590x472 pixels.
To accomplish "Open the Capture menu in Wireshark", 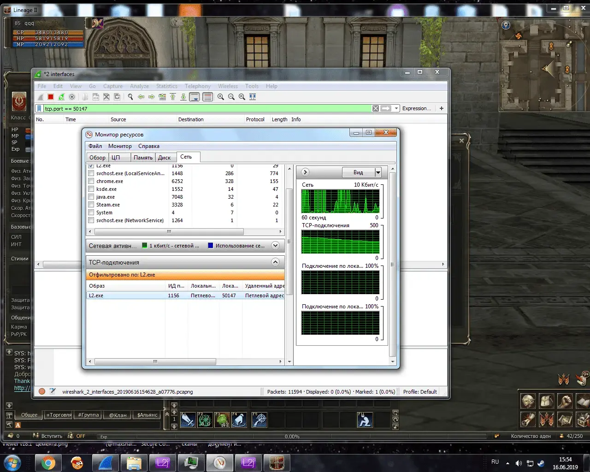I will click(113, 86).
